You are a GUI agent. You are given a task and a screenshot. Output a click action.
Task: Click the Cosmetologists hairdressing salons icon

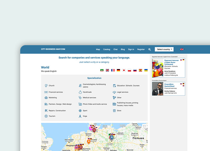[80, 86]
